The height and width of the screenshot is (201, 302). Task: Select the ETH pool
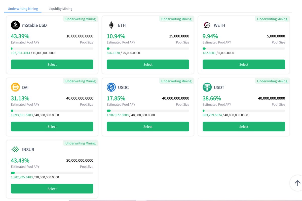point(148,64)
